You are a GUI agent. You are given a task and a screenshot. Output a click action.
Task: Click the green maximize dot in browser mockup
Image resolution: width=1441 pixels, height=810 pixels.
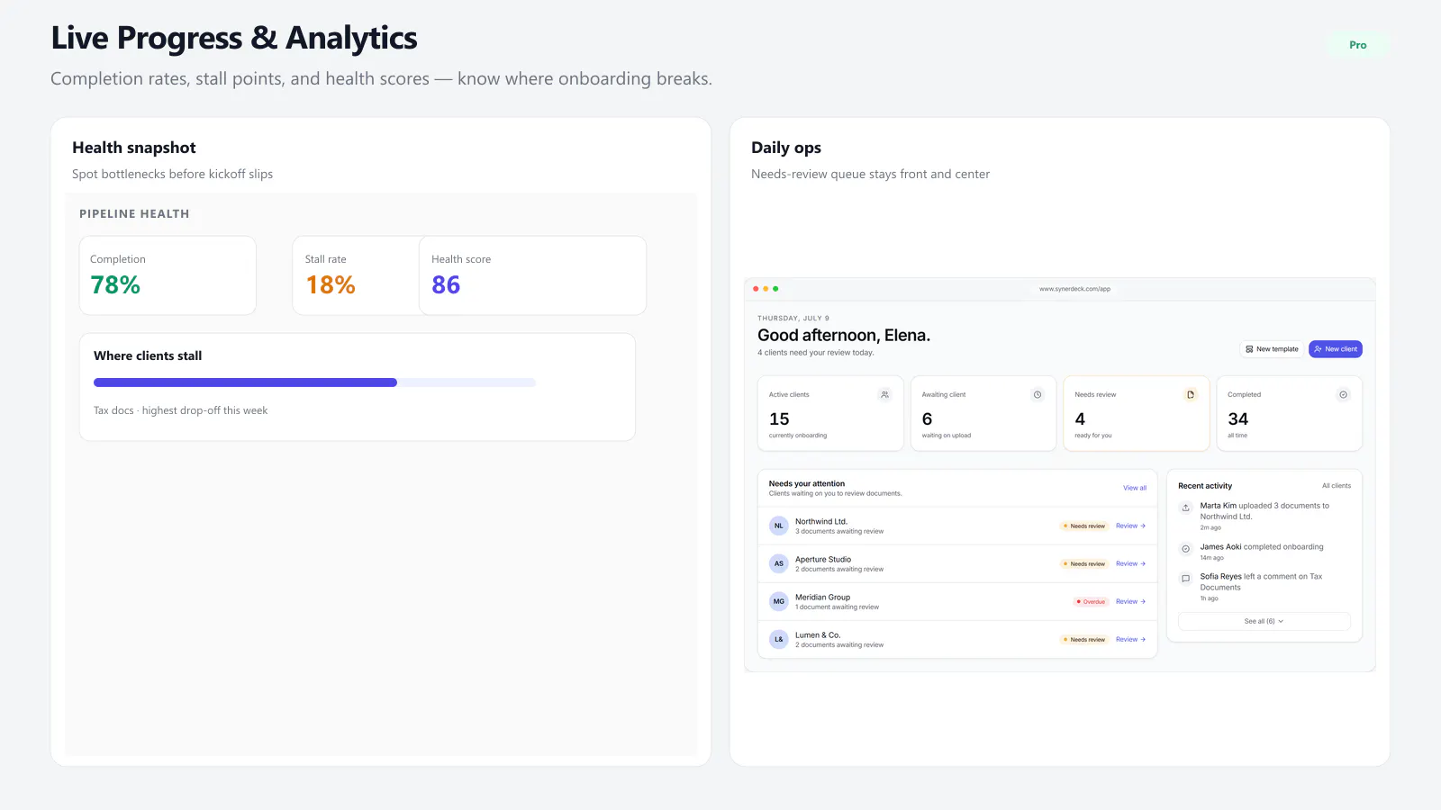775,289
